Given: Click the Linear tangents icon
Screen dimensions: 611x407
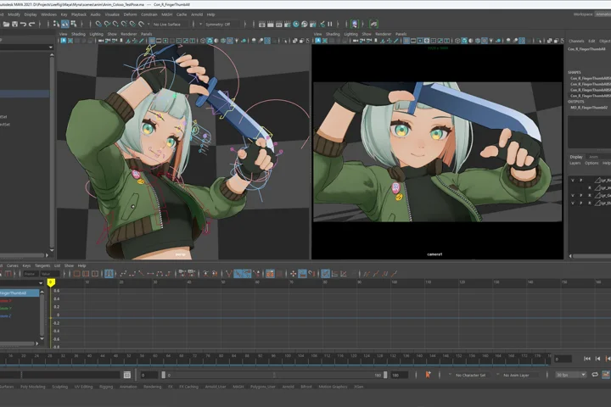Looking at the screenshot, I should 141,274.
